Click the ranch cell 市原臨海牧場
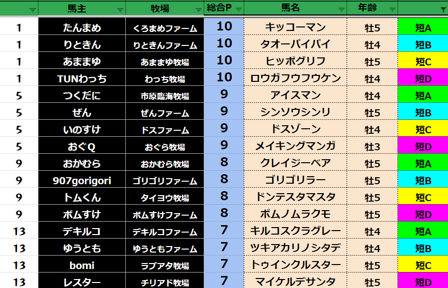This screenshot has width=448, height=288. (x=164, y=96)
